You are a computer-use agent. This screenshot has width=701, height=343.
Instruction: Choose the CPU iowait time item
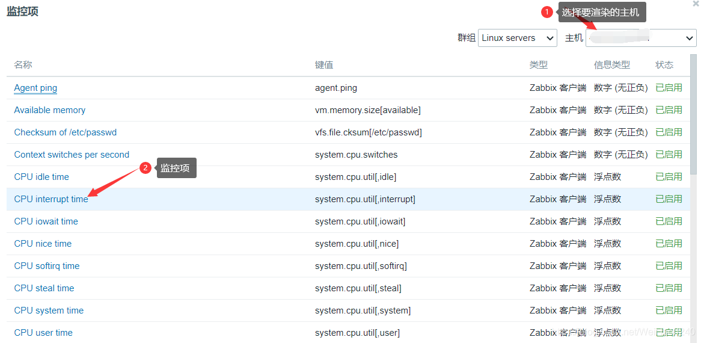(46, 221)
